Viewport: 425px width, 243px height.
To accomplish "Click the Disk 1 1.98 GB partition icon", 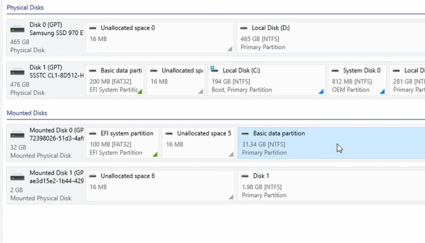I will point(245,176).
